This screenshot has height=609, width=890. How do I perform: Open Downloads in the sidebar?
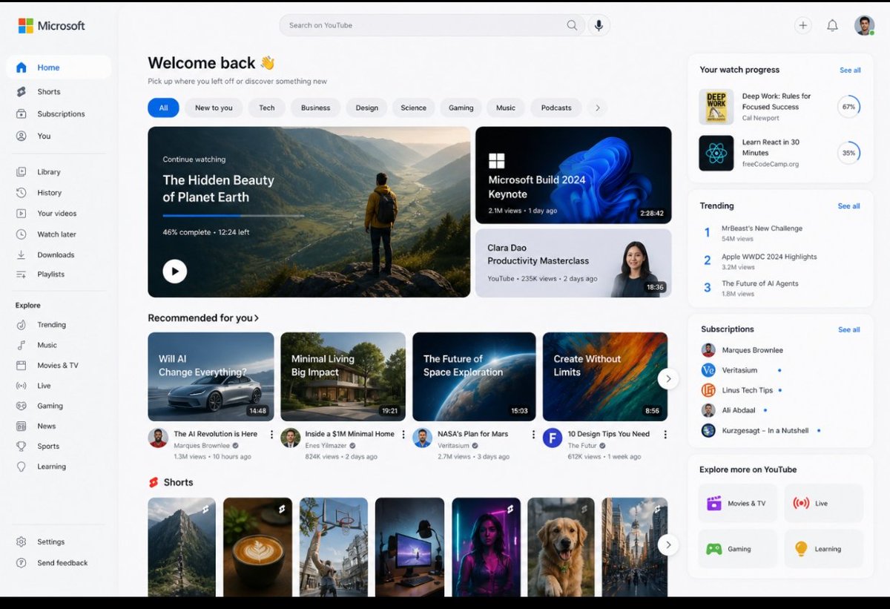[56, 255]
